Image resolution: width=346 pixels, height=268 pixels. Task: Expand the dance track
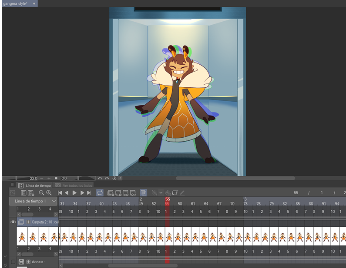[28, 262]
